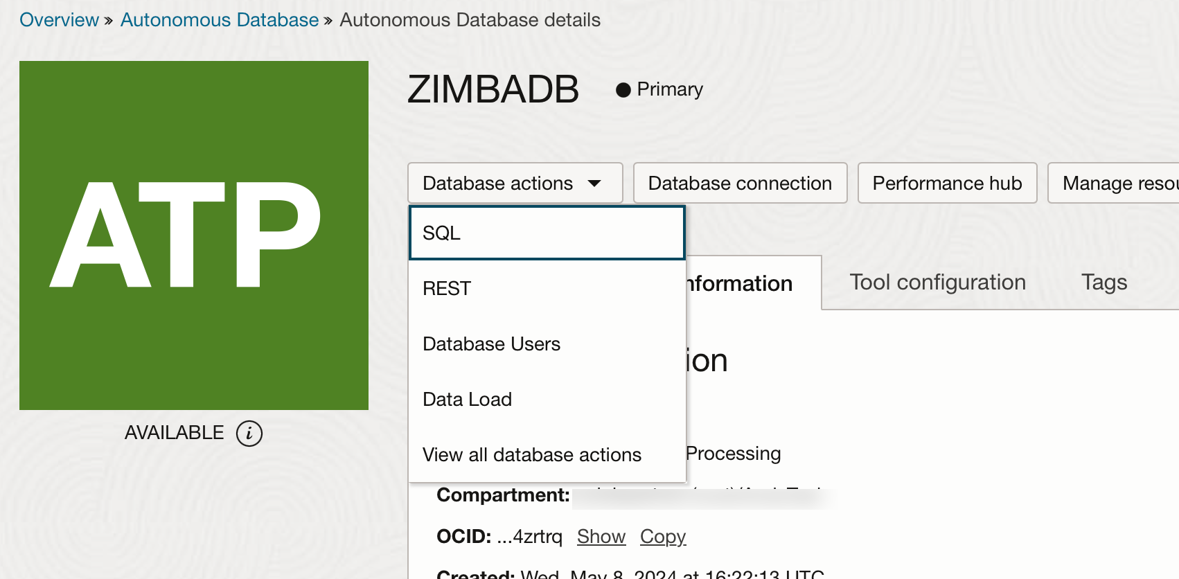Click the info icon next to AVAILABLE
Viewport: 1179px width, 579px height.
tap(249, 434)
